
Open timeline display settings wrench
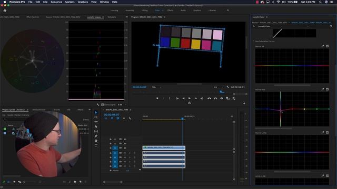[130, 118]
